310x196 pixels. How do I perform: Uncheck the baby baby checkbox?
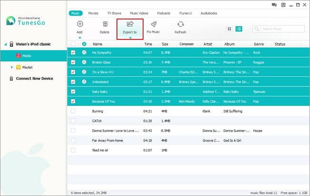coord(73,92)
